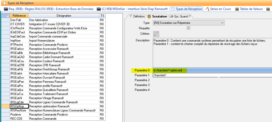Select the Scrutation tab
This screenshot has height=122, width=272.
click(x=157, y=16)
